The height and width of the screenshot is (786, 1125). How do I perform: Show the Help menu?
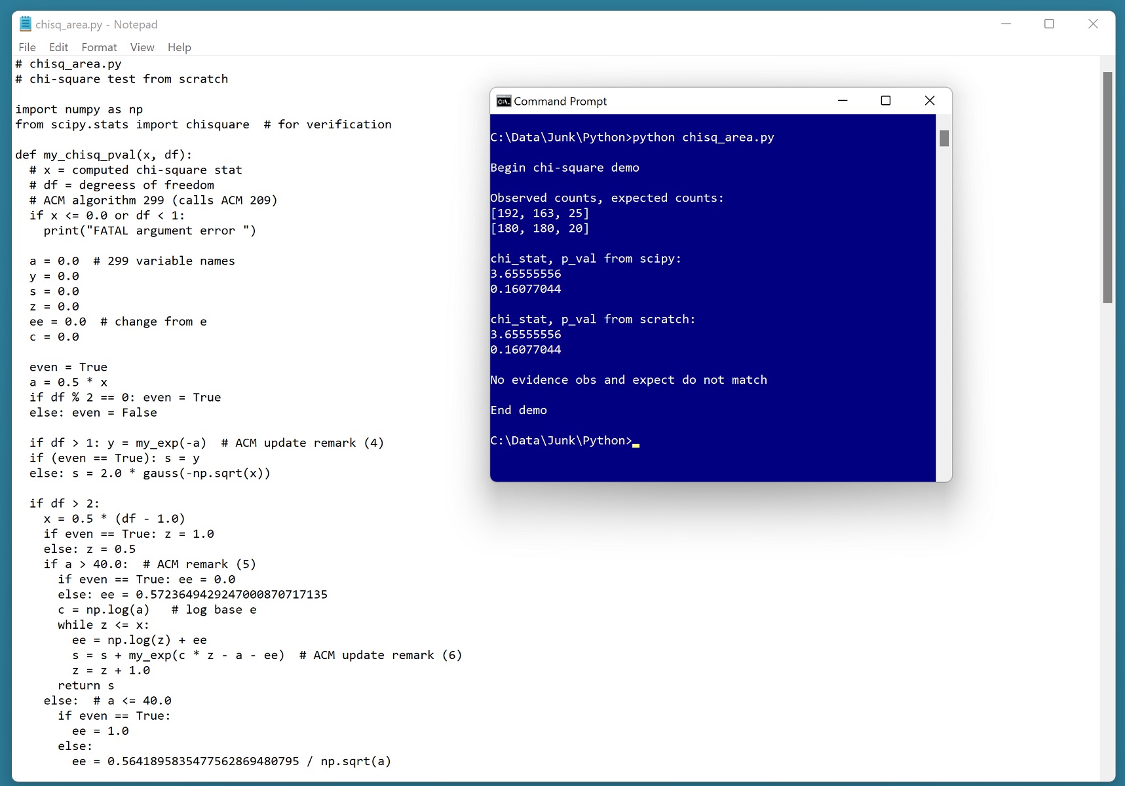tap(179, 47)
